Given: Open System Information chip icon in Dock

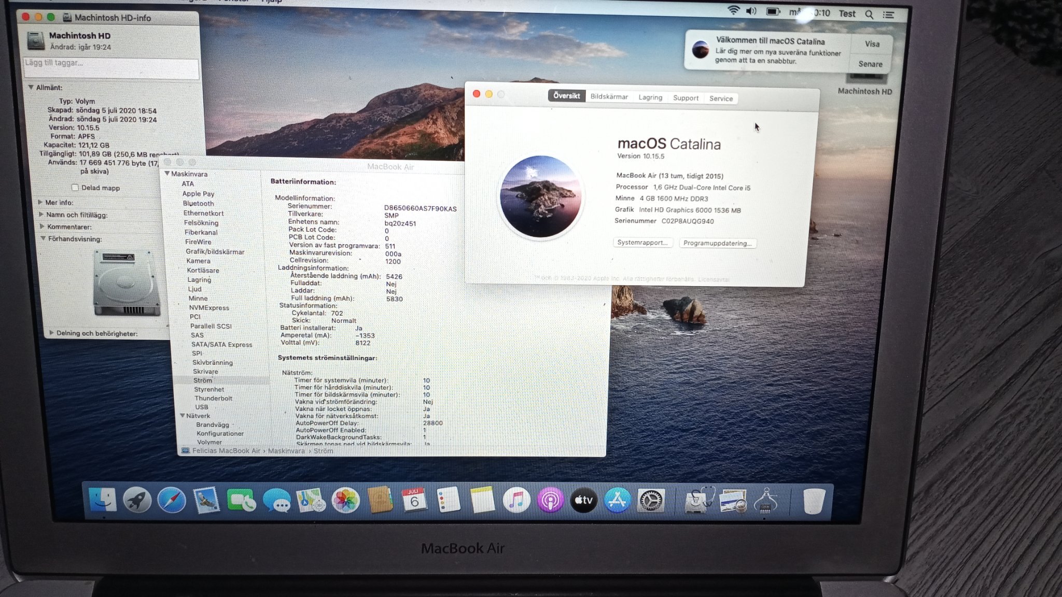Looking at the screenshot, I should 765,502.
